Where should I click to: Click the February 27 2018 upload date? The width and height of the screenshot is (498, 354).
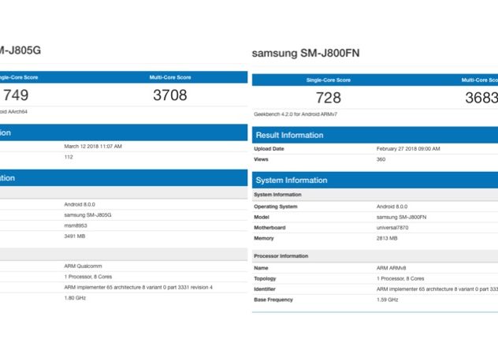(408, 149)
